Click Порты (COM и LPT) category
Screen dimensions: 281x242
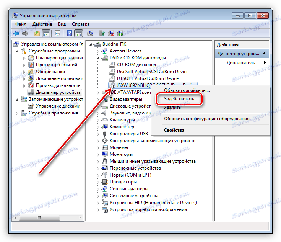click(130, 175)
